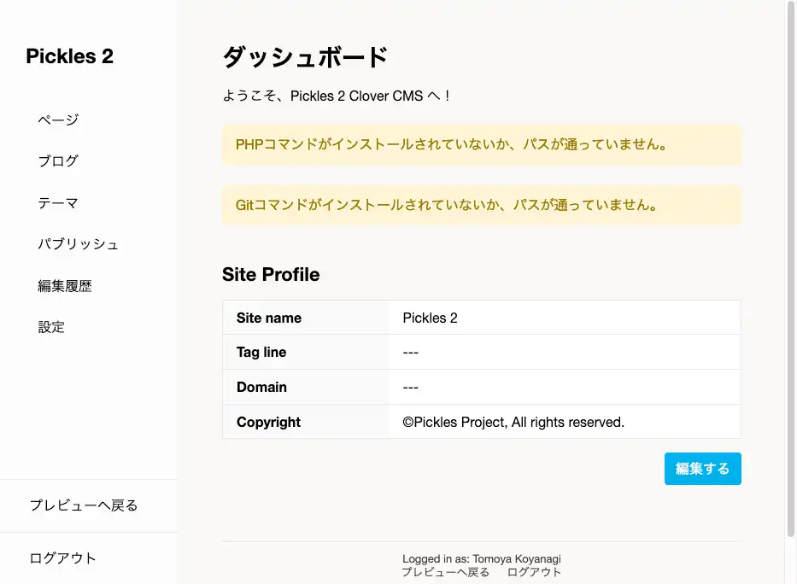Click the ダッシュボード page heading
The image size is (797, 584).
[x=305, y=57]
